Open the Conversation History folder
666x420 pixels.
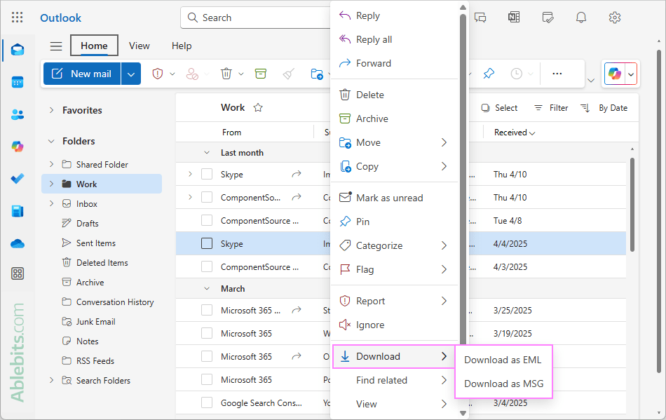[115, 302]
